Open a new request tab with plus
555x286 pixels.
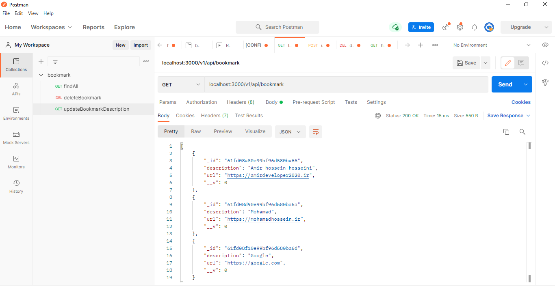click(x=421, y=45)
